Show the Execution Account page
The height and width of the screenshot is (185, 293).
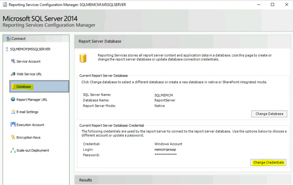(30, 125)
